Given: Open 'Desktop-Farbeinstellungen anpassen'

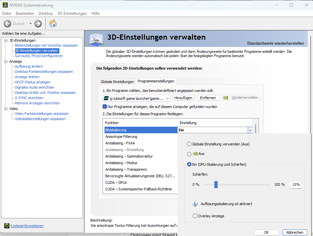Looking at the screenshot, I should point(44,72).
